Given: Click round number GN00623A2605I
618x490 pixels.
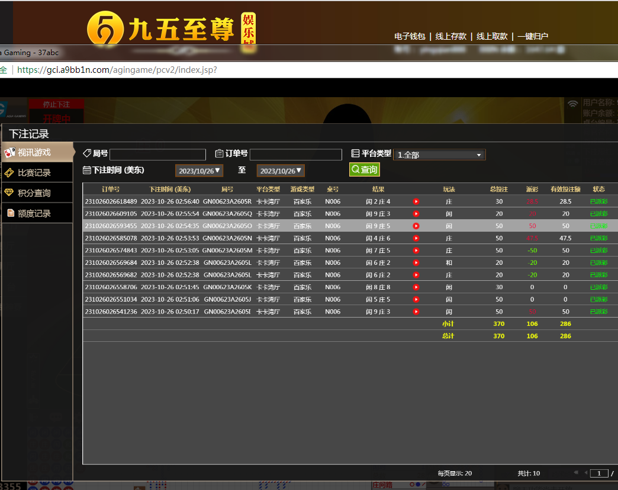Looking at the screenshot, I should [x=227, y=312].
